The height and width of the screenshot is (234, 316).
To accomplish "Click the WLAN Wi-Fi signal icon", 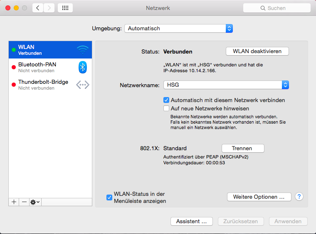I will click(82, 50).
